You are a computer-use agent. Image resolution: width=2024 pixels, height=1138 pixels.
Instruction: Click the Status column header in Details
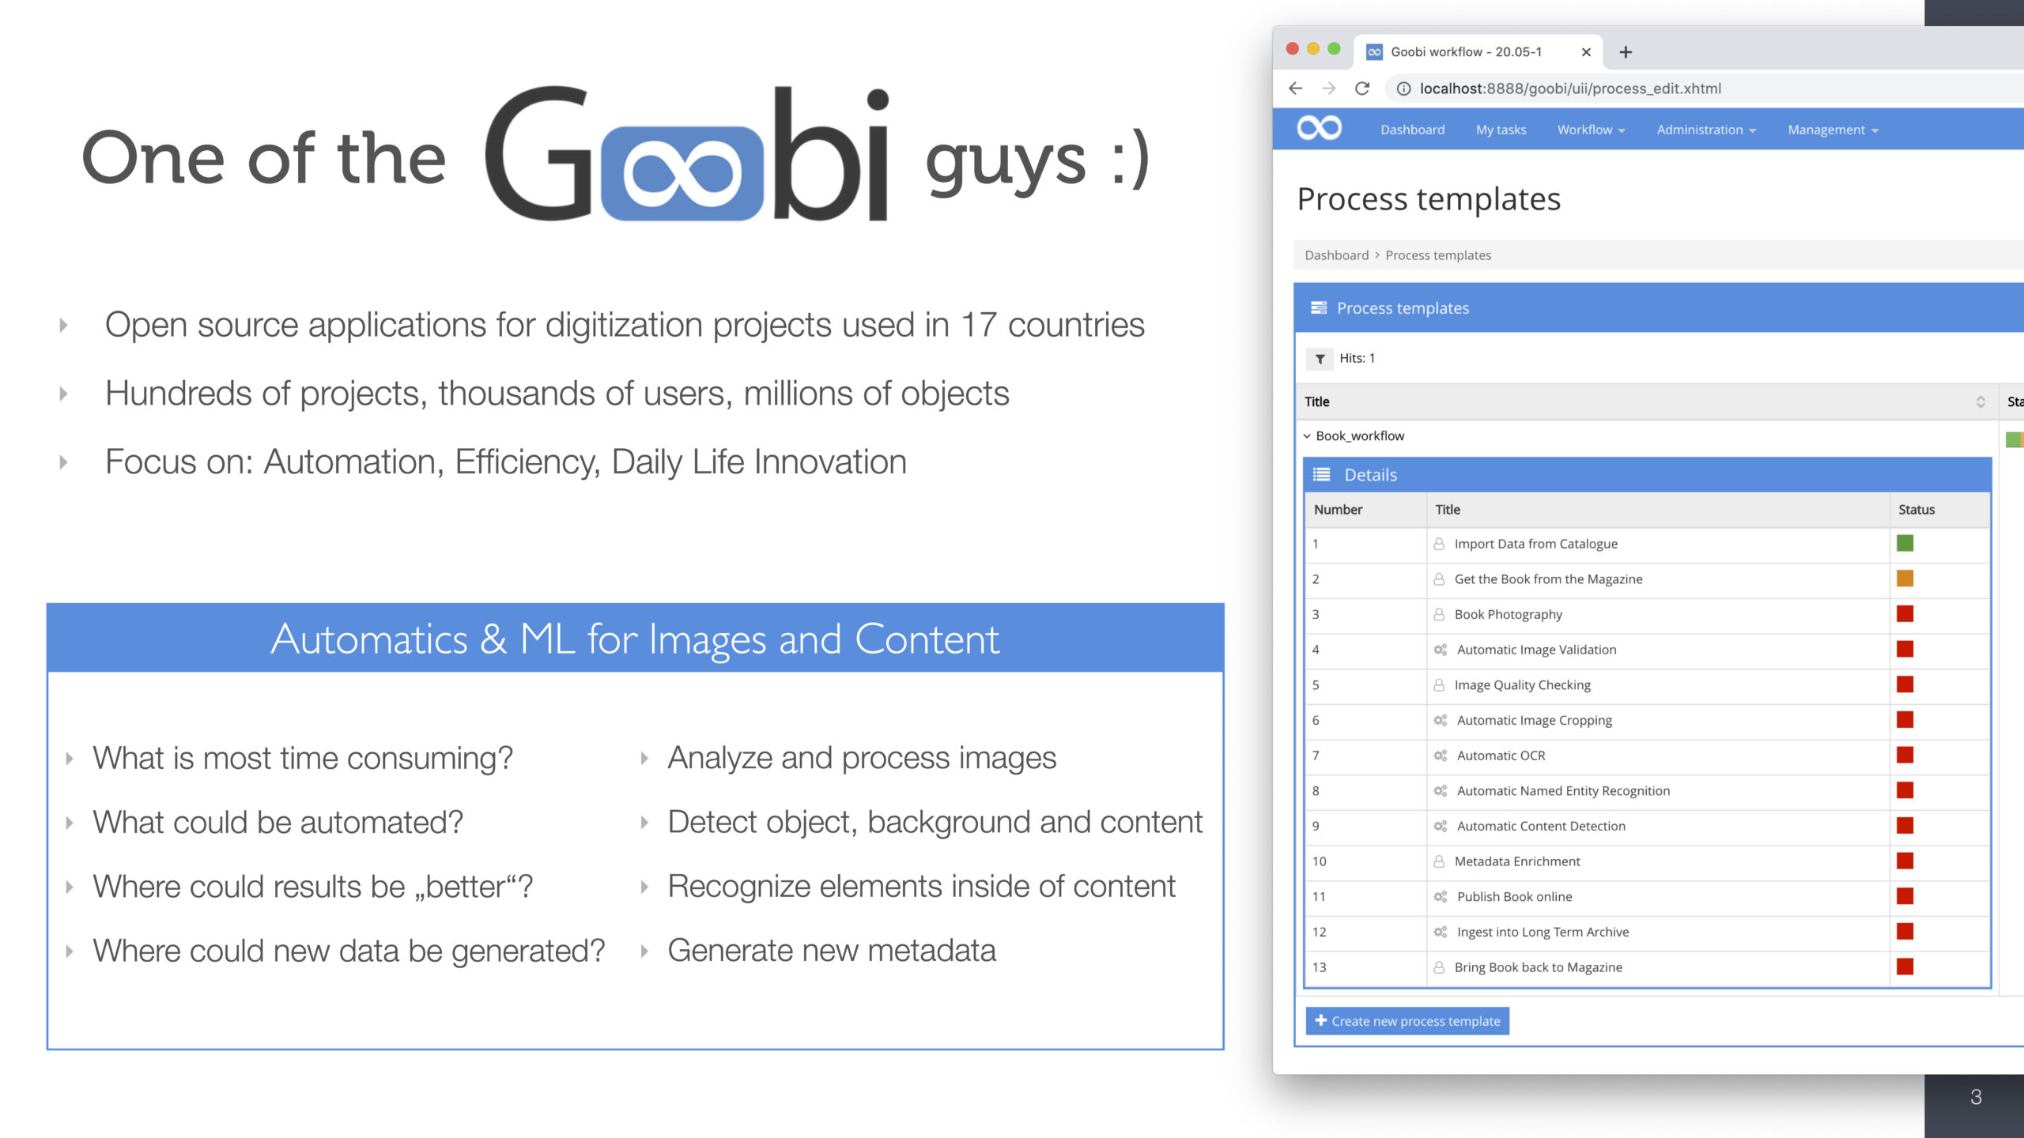(x=1916, y=510)
